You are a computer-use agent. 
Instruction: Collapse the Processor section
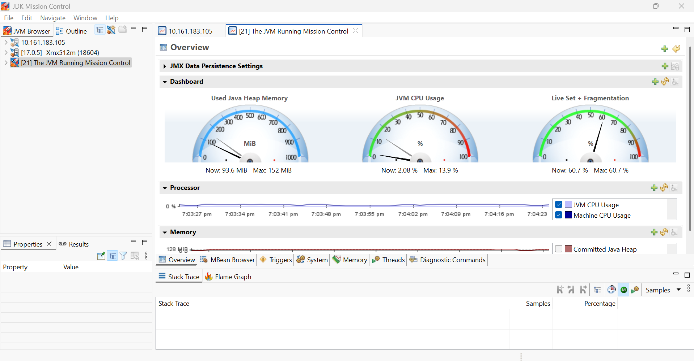[x=165, y=188]
